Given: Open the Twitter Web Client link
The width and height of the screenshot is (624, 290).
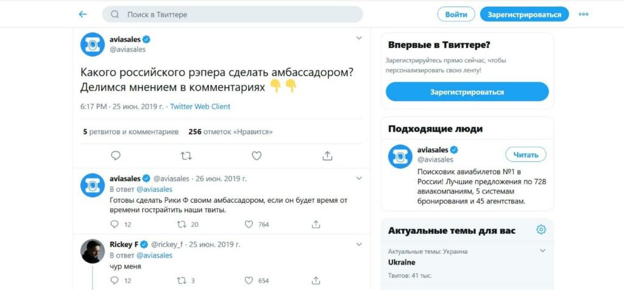Looking at the screenshot, I should 200,107.
